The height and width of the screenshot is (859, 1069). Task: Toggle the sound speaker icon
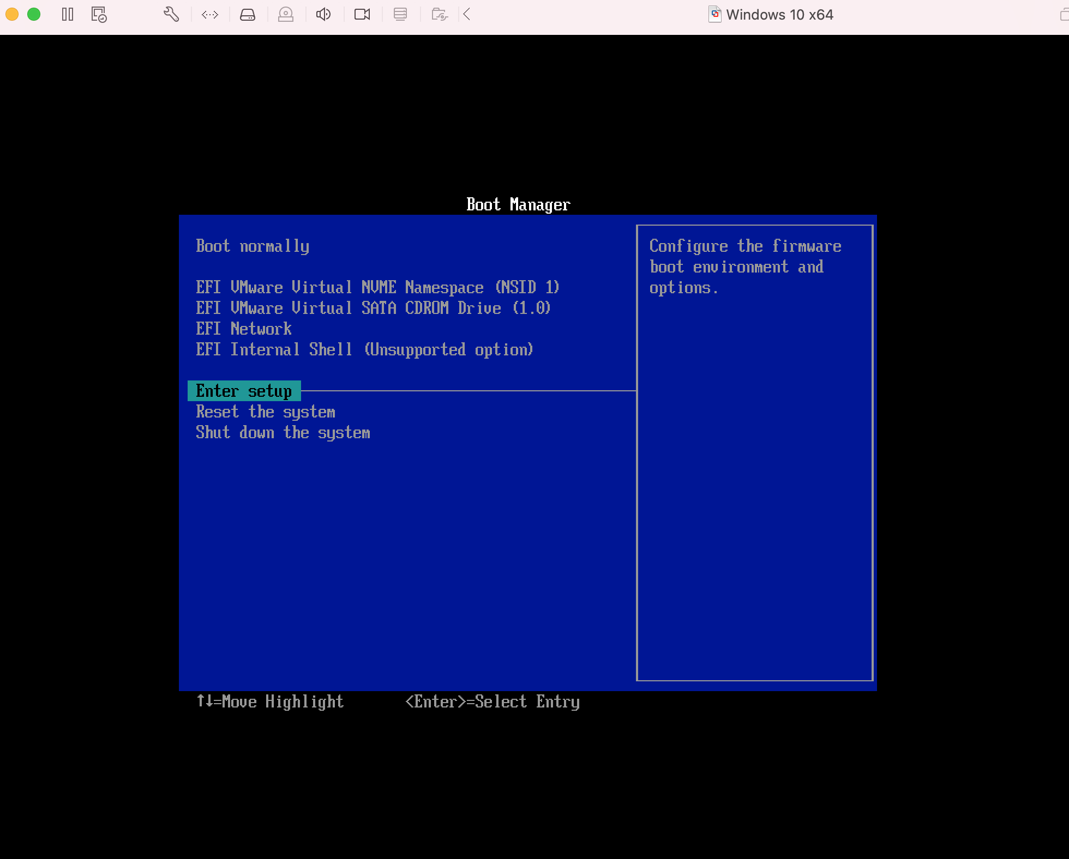tap(323, 14)
